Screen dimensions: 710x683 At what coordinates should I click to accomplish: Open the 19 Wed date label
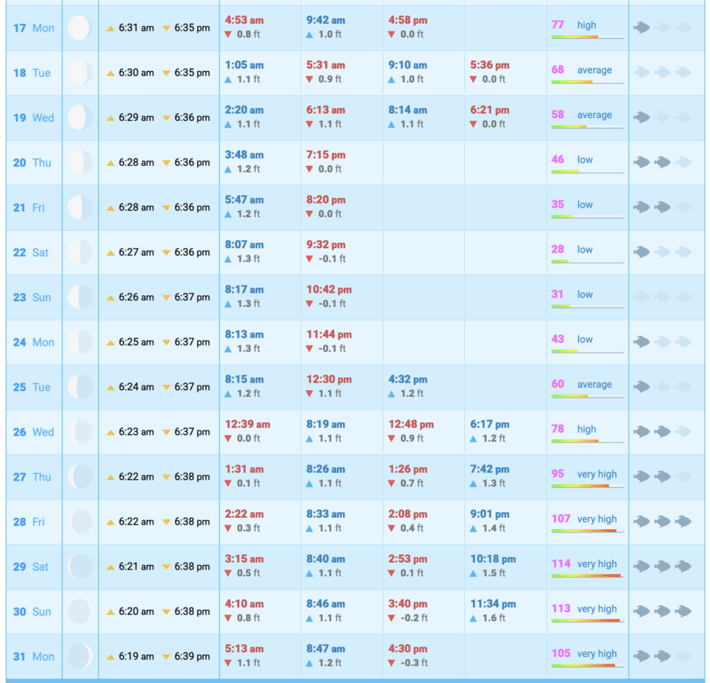click(34, 118)
